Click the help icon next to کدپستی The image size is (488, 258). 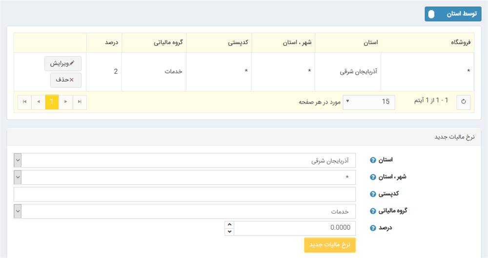[x=373, y=194]
